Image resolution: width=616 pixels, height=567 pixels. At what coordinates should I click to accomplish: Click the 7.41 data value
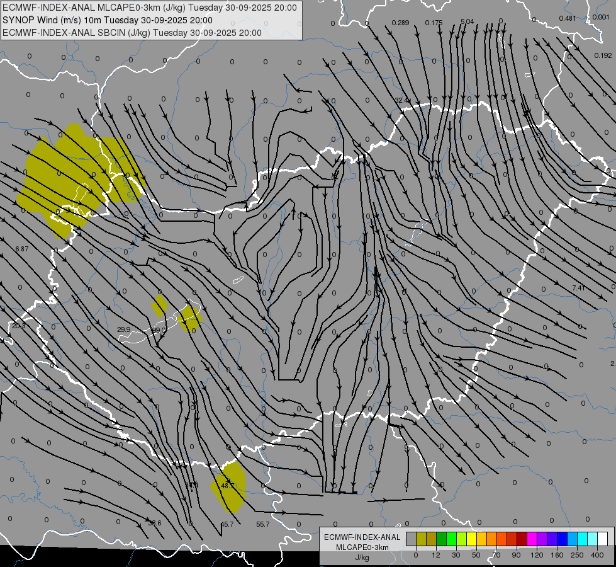[578, 288]
